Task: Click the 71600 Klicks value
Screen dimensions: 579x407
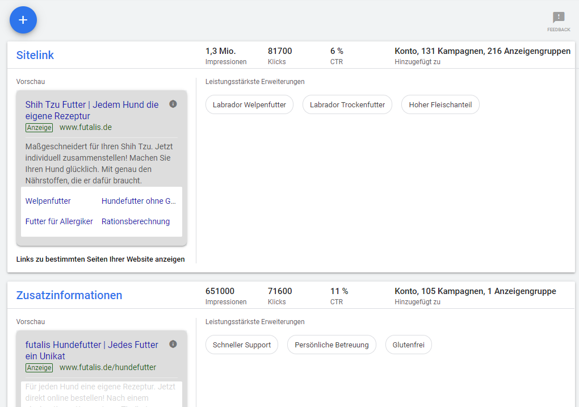Action: [x=280, y=291]
